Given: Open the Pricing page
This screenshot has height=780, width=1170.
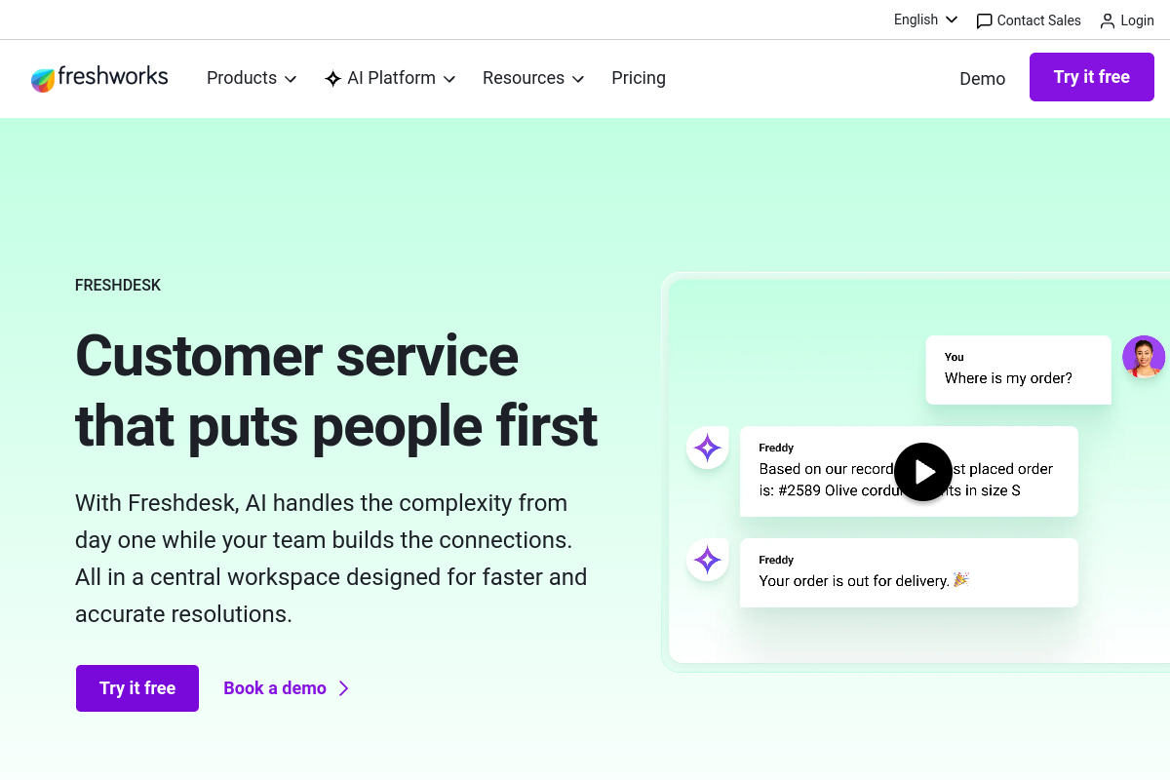Looking at the screenshot, I should click(639, 78).
